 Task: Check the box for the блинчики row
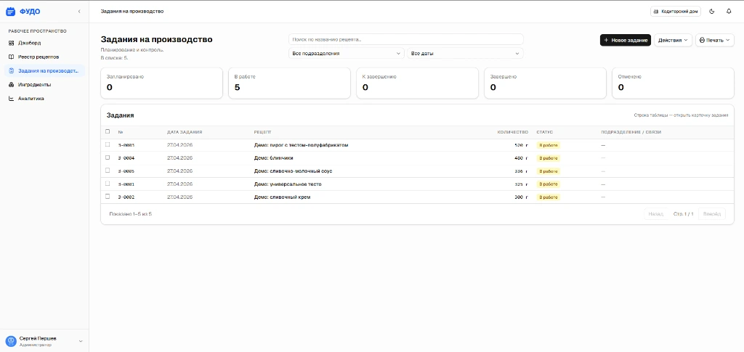pyautogui.click(x=108, y=157)
